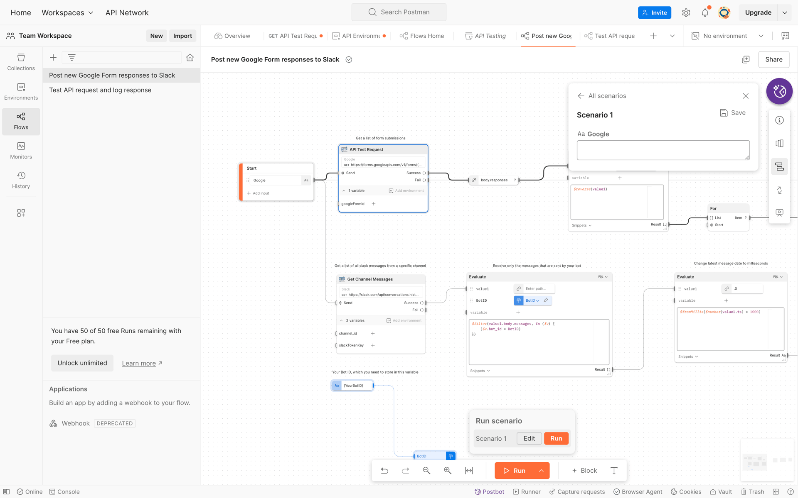Click the Google scenario input field
The height and width of the screenshot is (498, 798).
pyautogui.click(x=663, y=150)
